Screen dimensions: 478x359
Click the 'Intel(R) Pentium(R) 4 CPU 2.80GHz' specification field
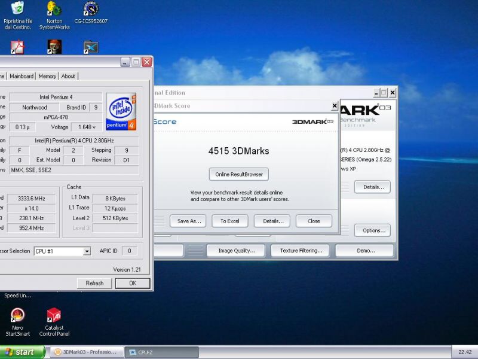tap(74, 141)
